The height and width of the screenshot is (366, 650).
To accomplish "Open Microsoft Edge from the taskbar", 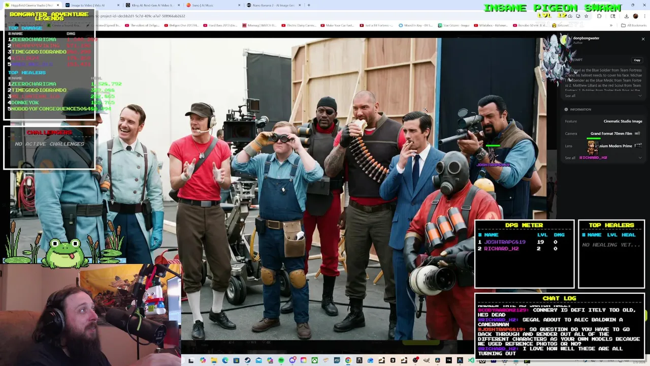I will pos(225,361).
